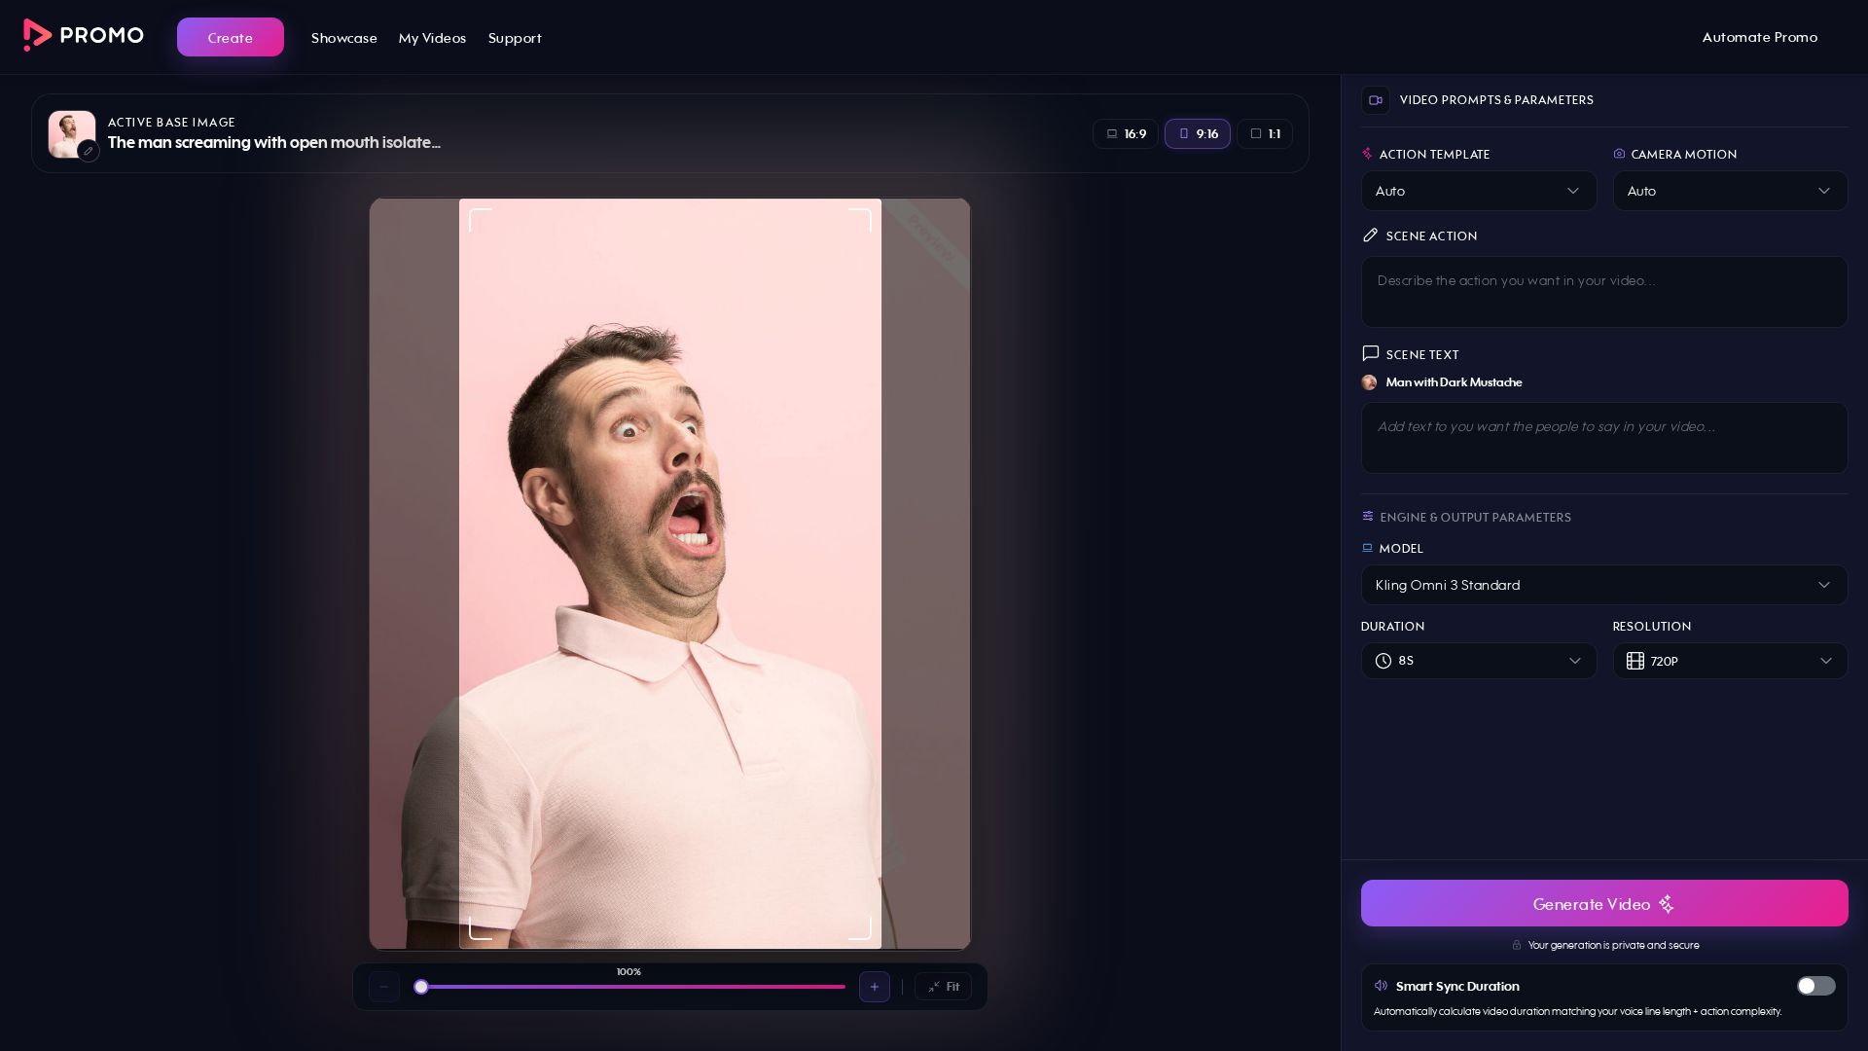Open the Camera Motion dropdown

pos(1730,191)
